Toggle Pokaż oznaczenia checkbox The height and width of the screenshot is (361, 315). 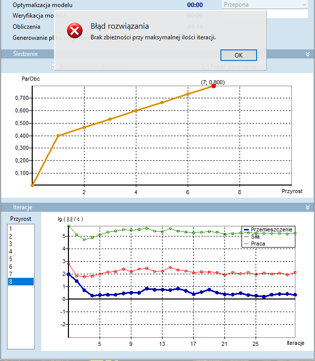pyautogui.click(x=205, y=67)
